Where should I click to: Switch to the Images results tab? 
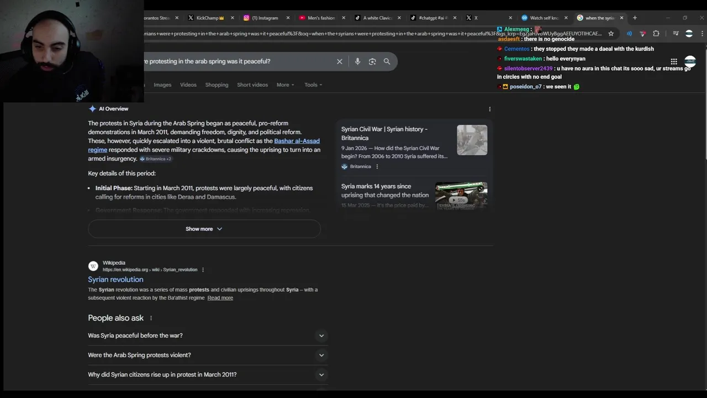[x=162, y=85]
